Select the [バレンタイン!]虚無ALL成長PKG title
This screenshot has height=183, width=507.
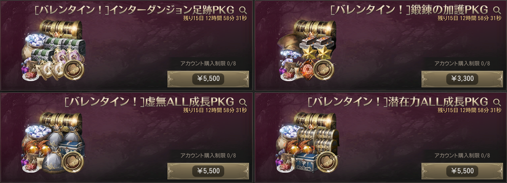(x=149, y=101)
